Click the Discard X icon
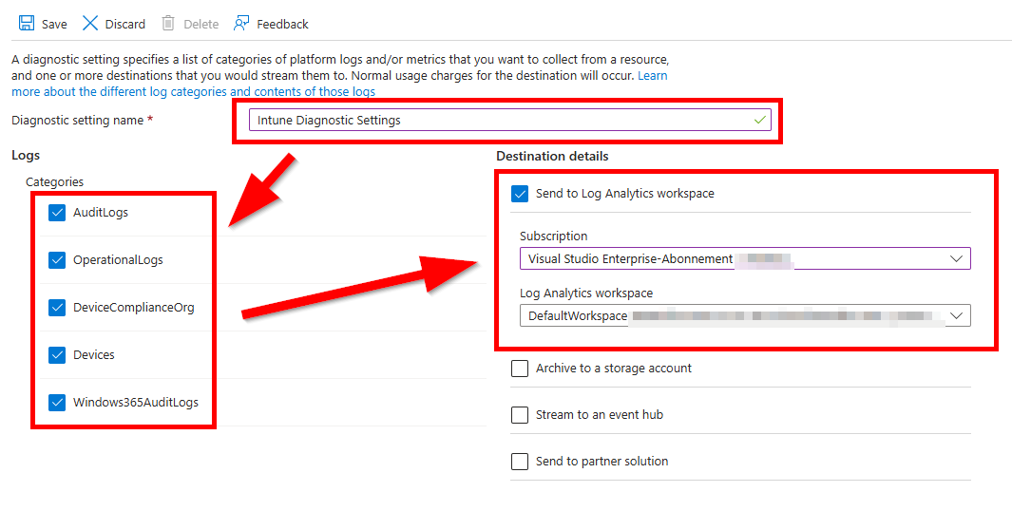 coord(90,24)
